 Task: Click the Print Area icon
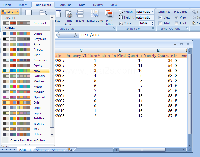click(69, 14)
